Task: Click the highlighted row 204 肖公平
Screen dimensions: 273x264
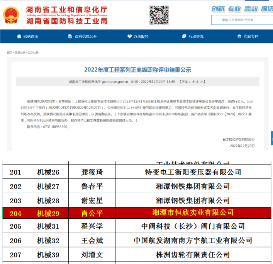Action: tap(137, 213)
